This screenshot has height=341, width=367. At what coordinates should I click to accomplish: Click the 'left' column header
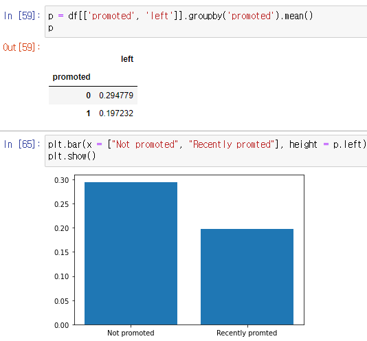tap(127, 59)
